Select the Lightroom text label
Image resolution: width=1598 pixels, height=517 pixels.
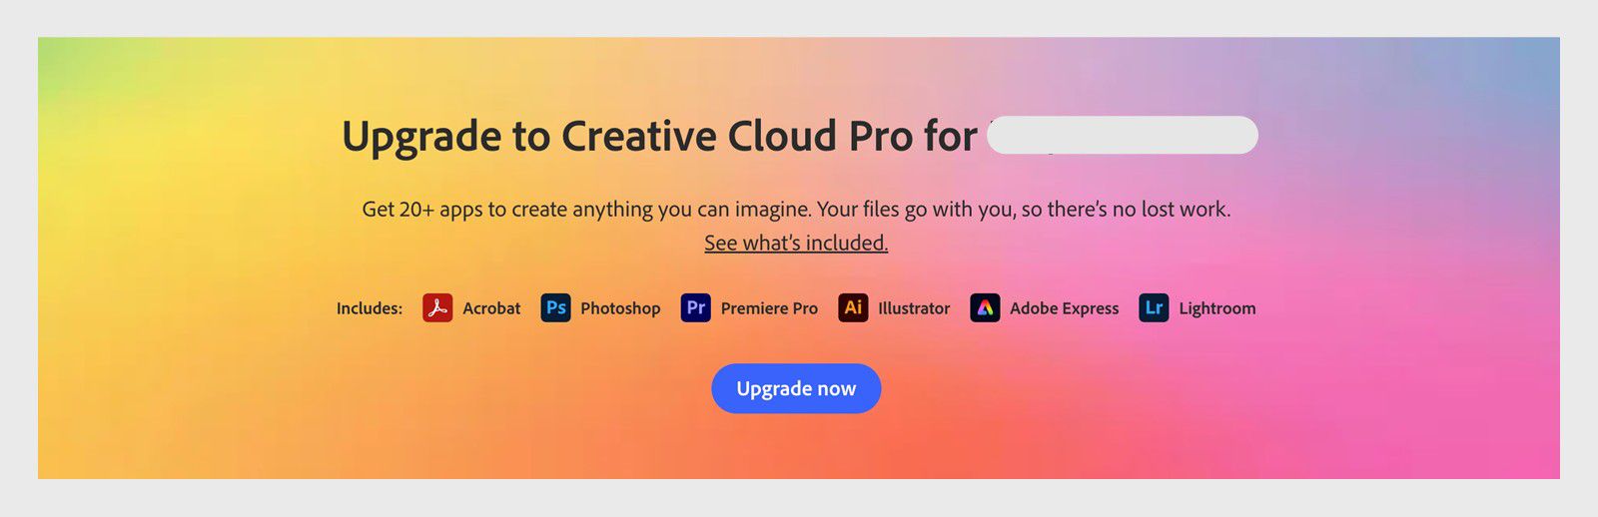tap(1217, 308)
